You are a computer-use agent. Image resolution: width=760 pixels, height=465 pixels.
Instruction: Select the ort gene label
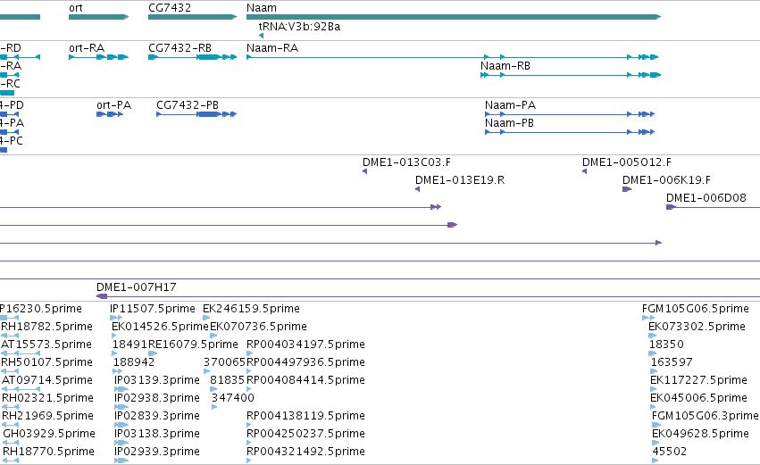[x=76, y=8]
